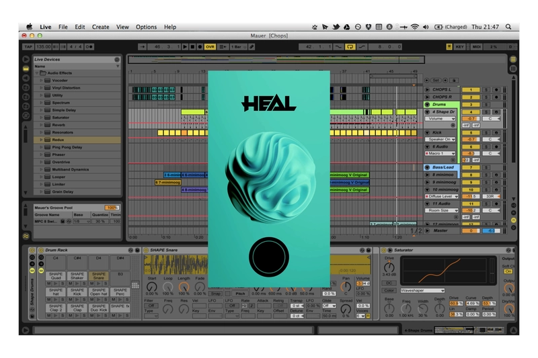Open the 1 Bar quantization menu
The image size is (538, 358).
point(238,46)
